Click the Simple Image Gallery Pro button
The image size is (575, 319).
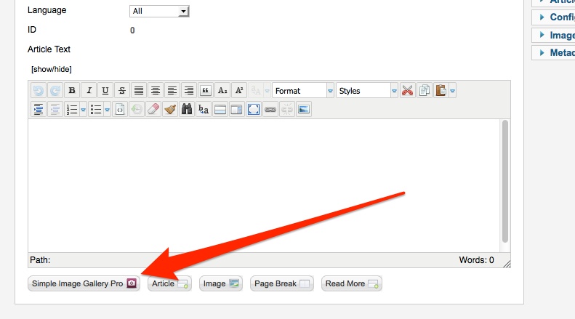[84, 284]
